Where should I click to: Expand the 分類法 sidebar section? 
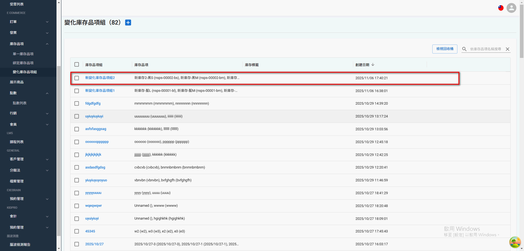pyautogui.click(x=28, y=170)
